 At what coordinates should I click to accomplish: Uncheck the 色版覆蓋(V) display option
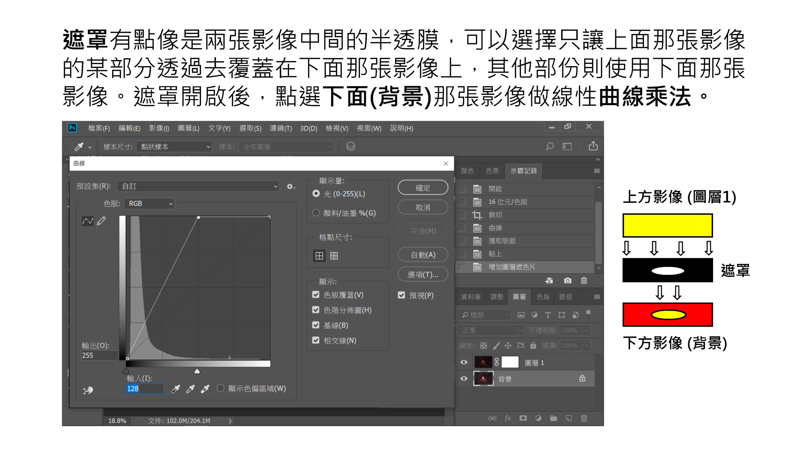pos(316,294)
